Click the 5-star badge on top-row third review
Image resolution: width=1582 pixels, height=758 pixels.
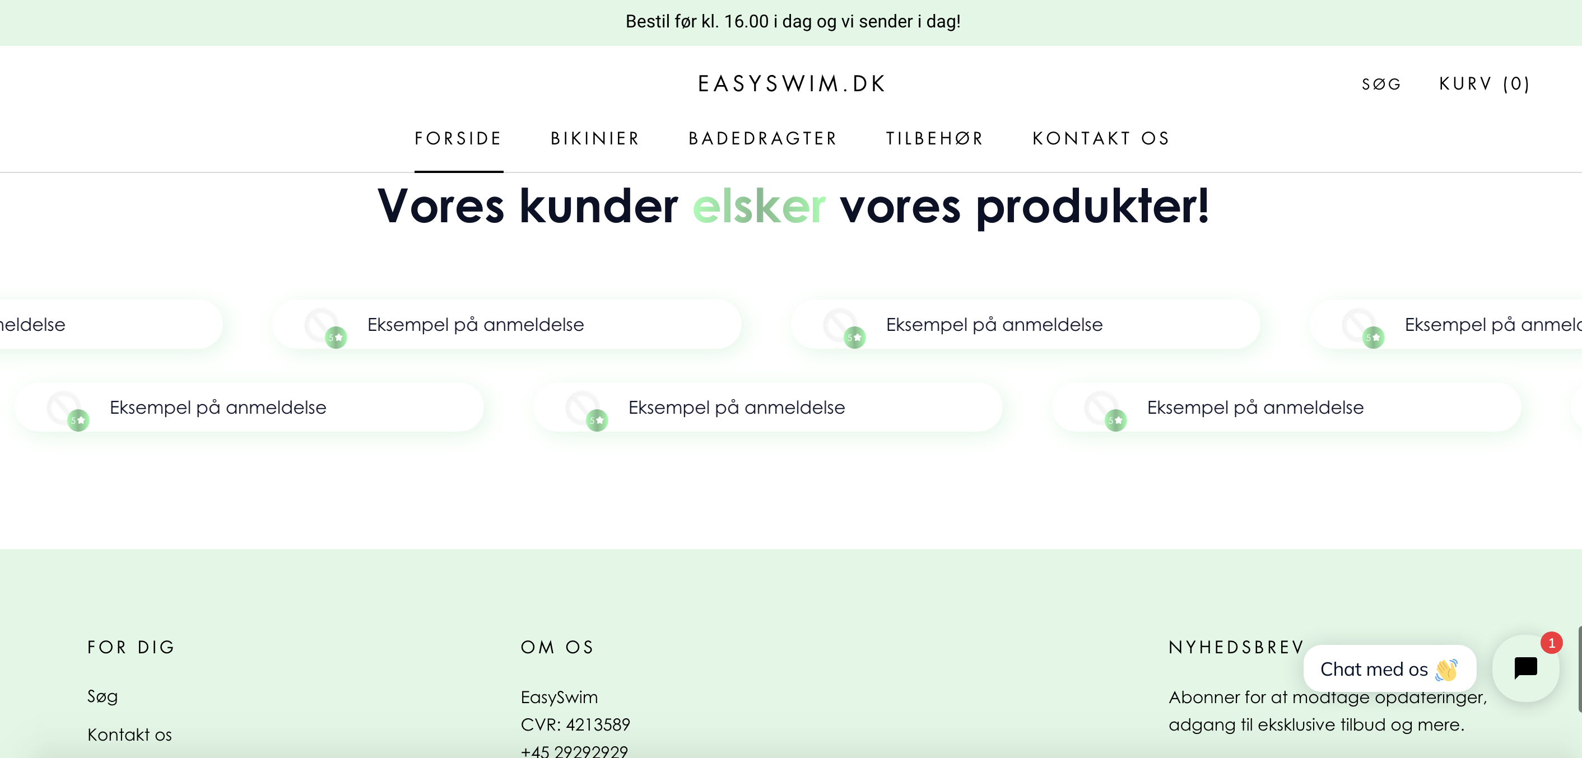[x=854, y=338]
